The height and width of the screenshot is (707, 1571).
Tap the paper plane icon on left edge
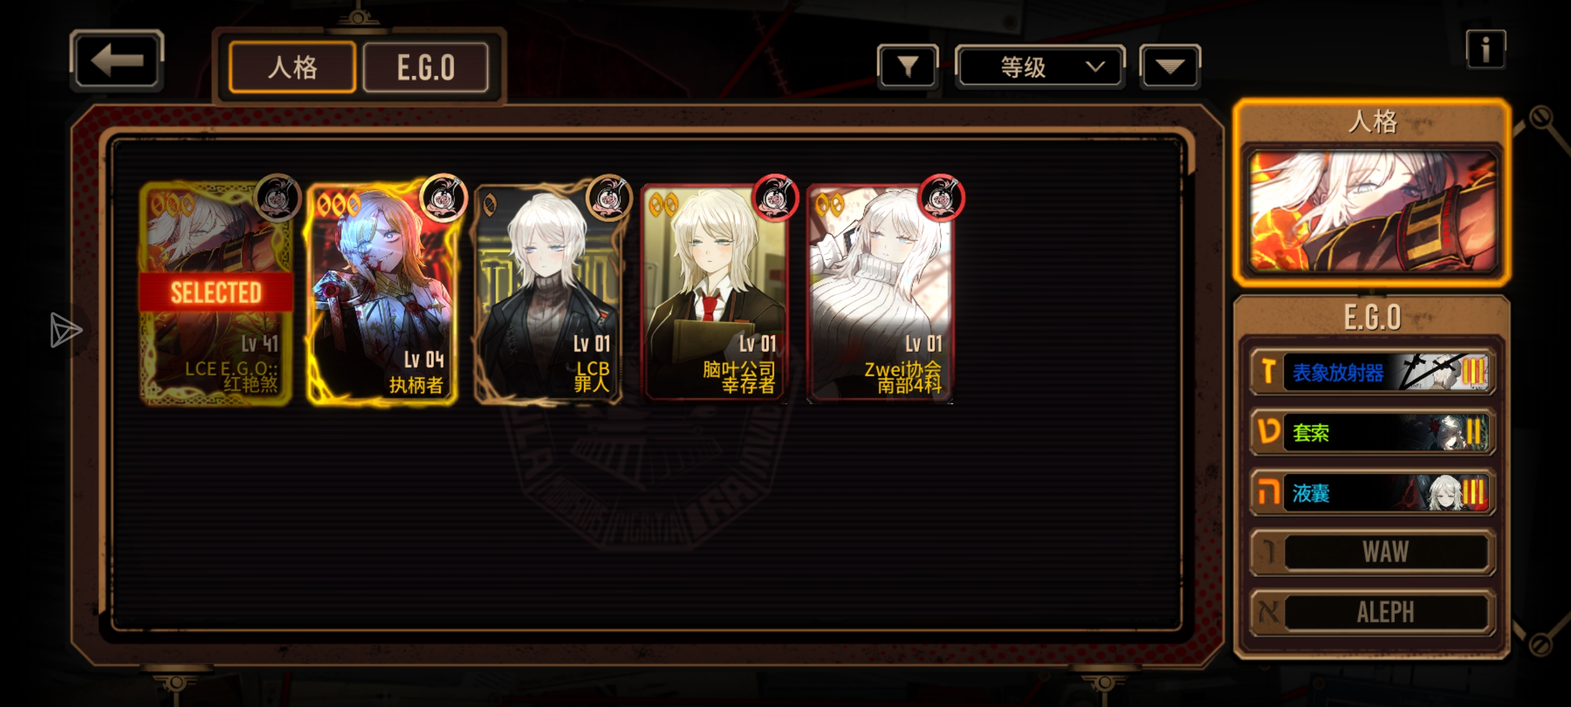[65, 330]
